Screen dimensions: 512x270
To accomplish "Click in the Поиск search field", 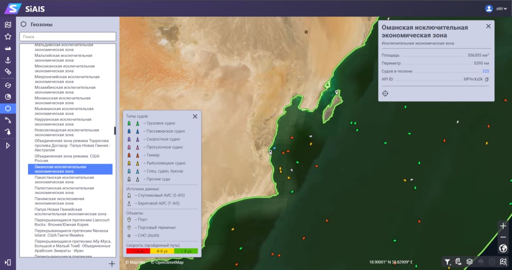I will [68, 36].
